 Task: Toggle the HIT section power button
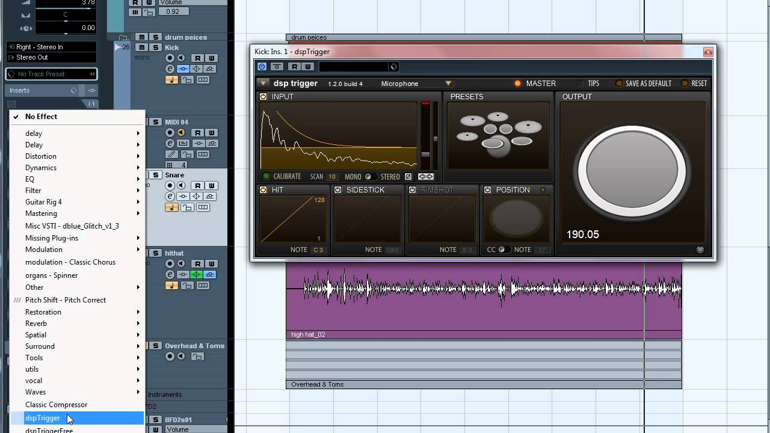pyautogui.click(x=263, y=190)
